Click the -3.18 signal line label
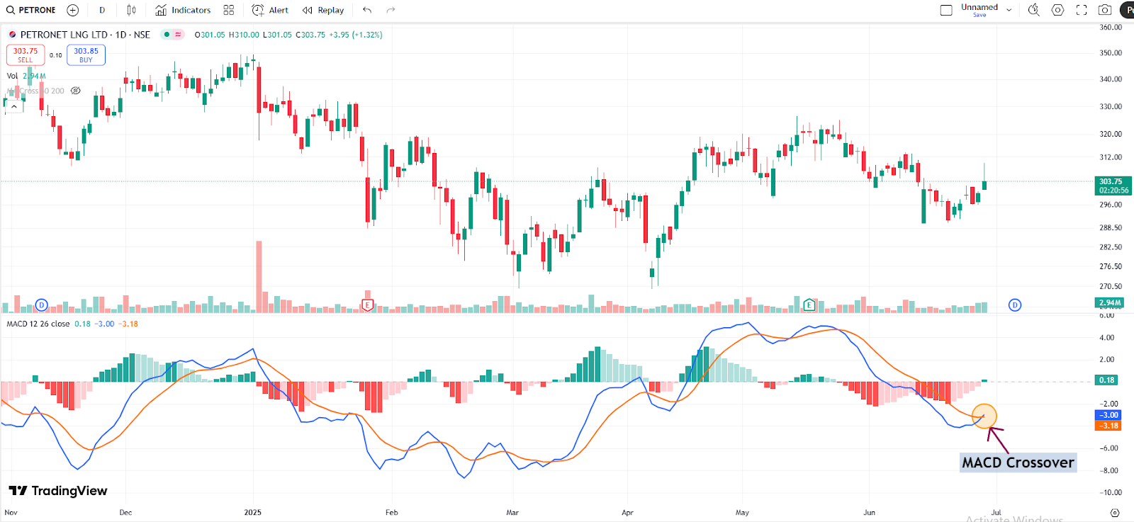1134x522 pixels. [x=1109, y=426]
